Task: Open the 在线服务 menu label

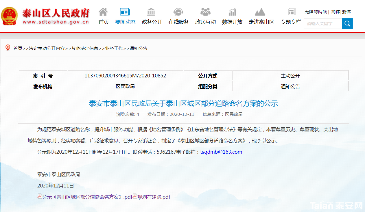Action: click(179, 22)
